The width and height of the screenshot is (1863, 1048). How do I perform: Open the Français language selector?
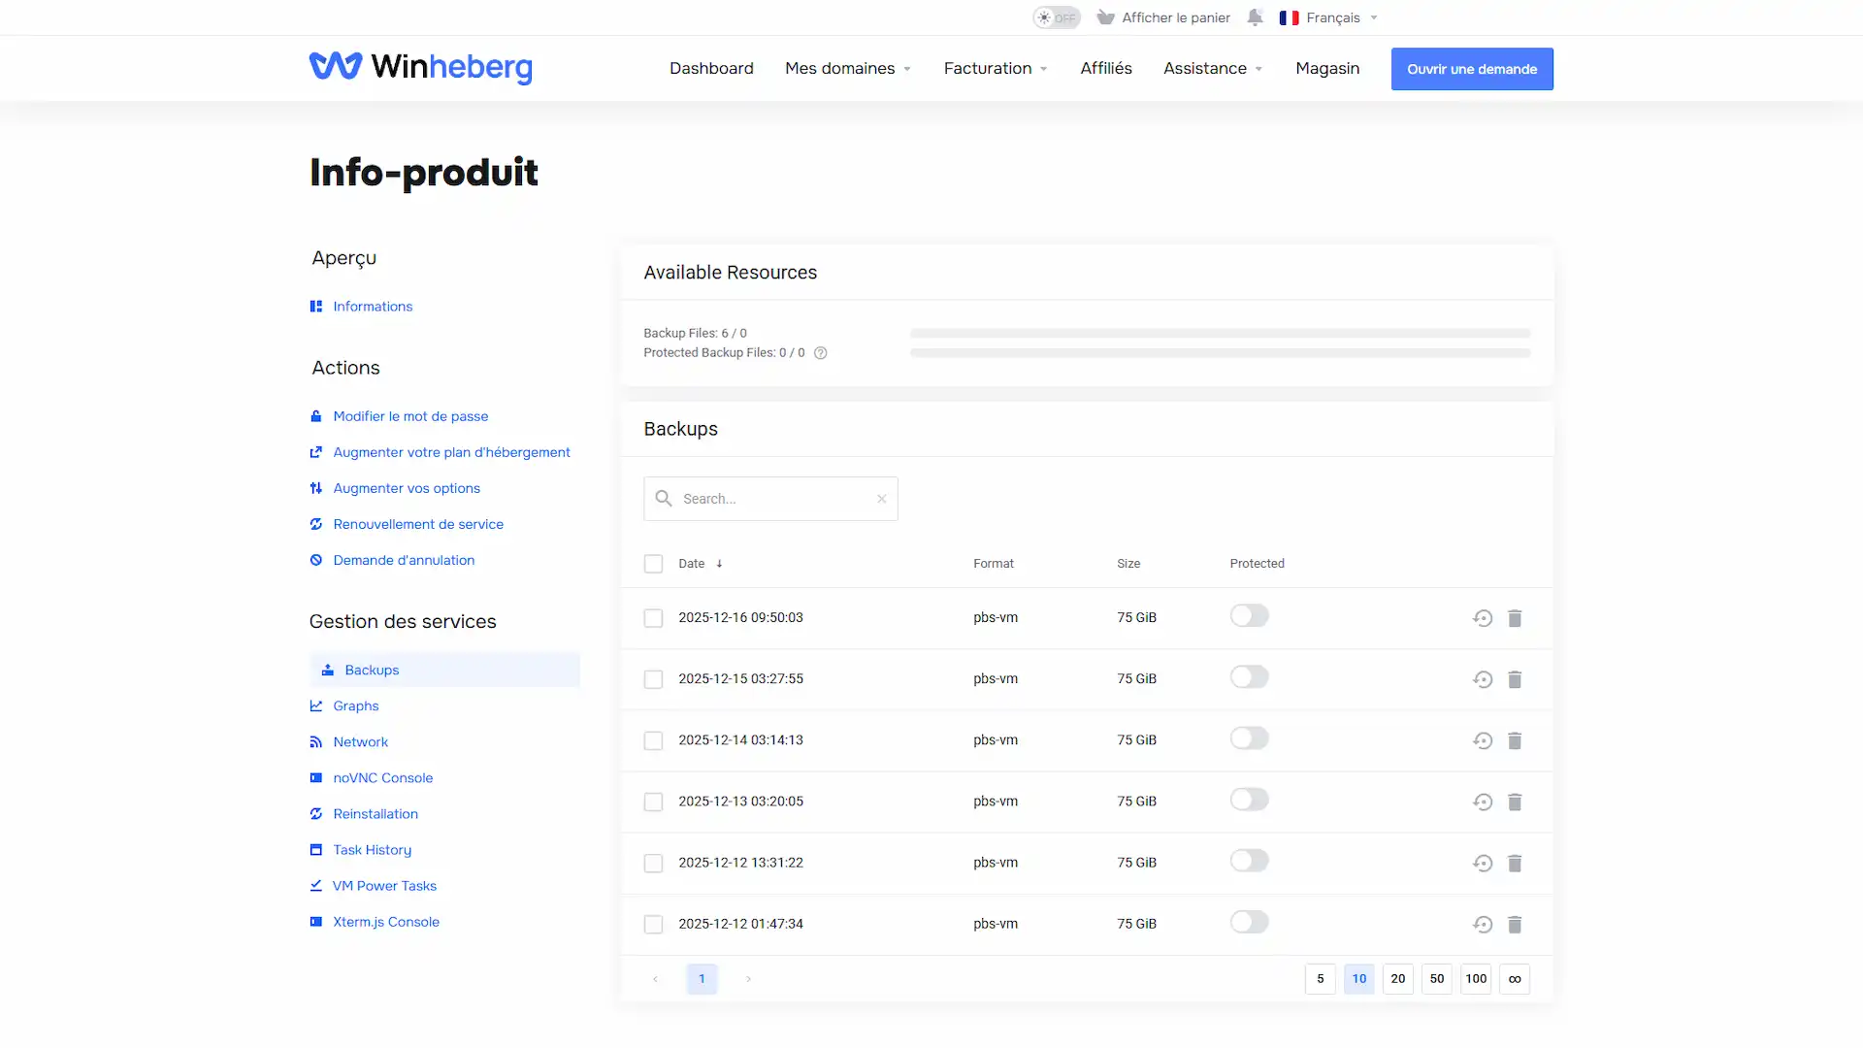(1328, 17)
